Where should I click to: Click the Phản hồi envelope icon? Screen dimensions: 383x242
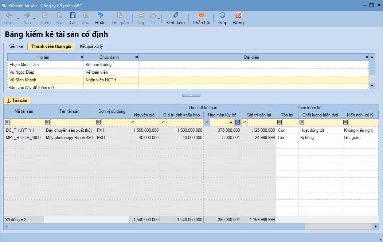click(x=202, y=16)
